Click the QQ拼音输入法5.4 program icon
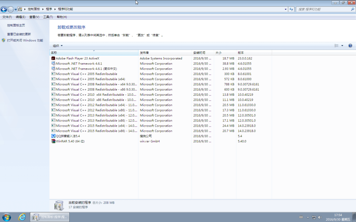Image resolution: width=356 pixels, height=222 pixels. click(x=53, y=136)
